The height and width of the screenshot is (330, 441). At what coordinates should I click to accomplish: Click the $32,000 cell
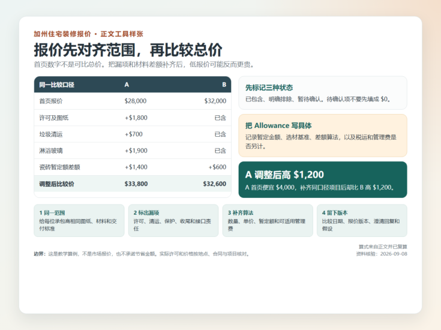click(215, 101)
